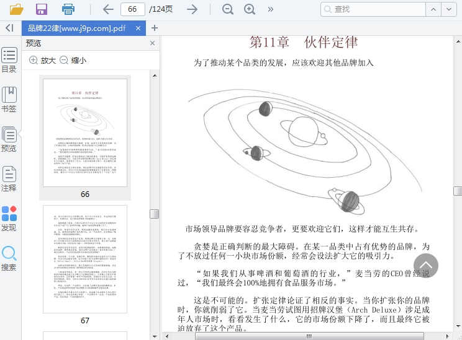The height and width of the screenshot is (340, 462).
Task: Jump to the next search result arrow
Action: [x=449, y=9]
